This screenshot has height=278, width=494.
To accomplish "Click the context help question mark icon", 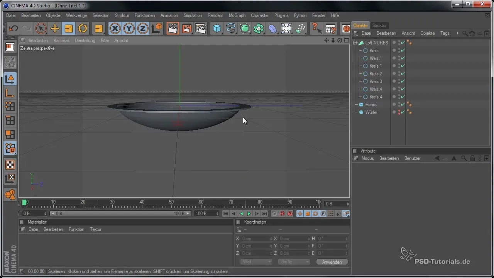I will pos(316,28).
